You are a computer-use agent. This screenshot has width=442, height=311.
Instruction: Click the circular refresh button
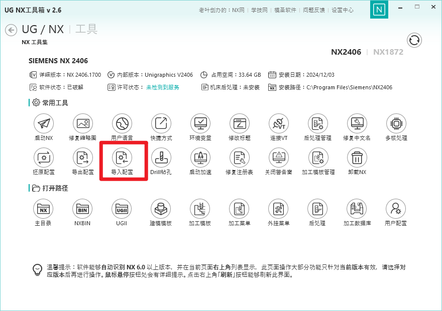coord(414,40)
